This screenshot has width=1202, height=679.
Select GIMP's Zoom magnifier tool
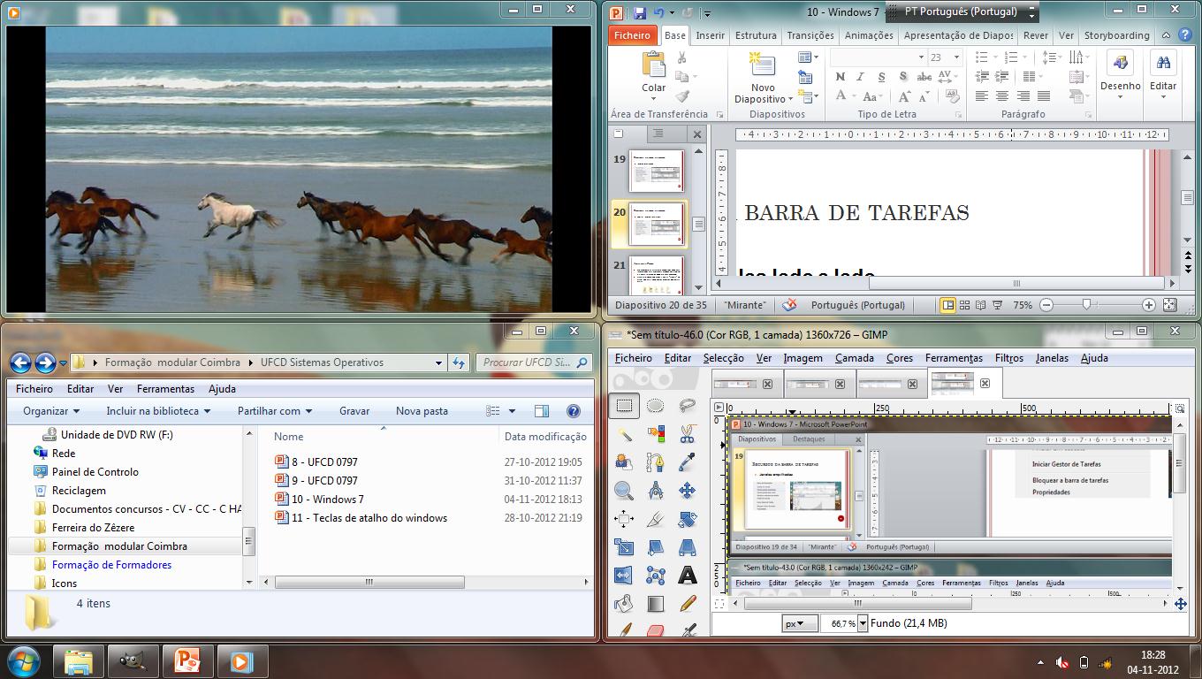[x=624, y=491]
